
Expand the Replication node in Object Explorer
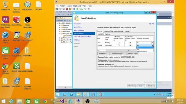(x=59, y=31)
